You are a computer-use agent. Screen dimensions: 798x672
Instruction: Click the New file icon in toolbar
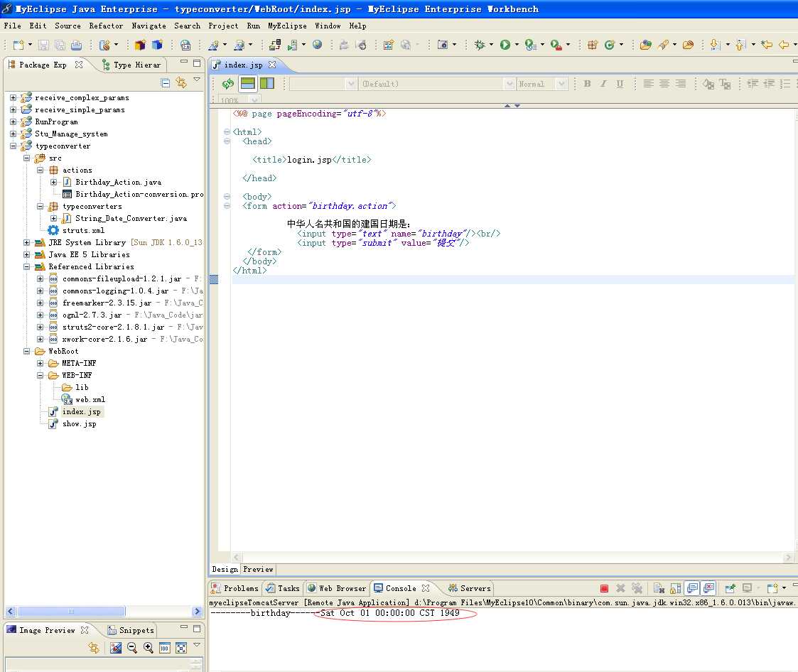[18, 45]
